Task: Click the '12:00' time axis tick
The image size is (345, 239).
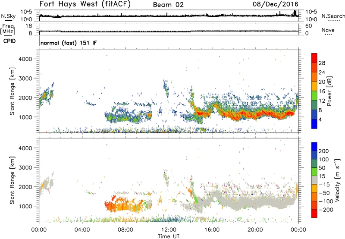Action: (169, 230)
